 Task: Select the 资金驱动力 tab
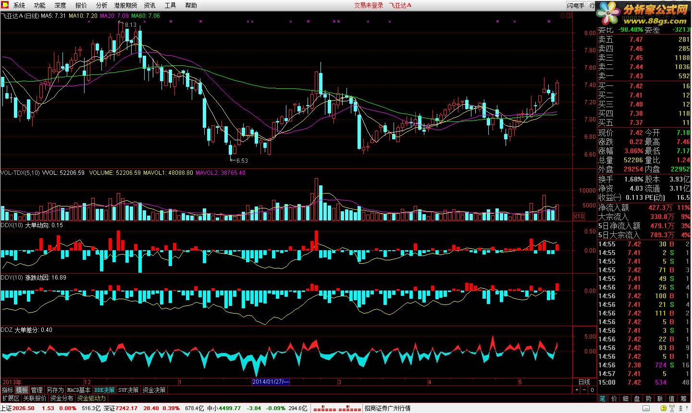click(91, 398)
